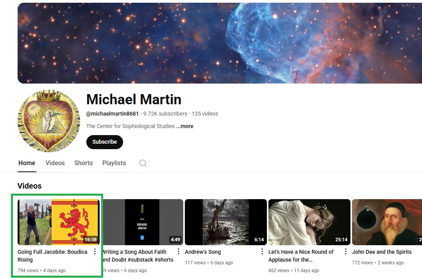Image resolution: width=422 pixels, height=278 pixels.
Task: Play the Andrew's Song thumbnail
Action: point(226,222)
